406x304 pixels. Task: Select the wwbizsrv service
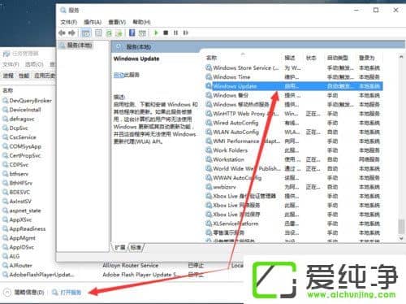pos(294,187)
